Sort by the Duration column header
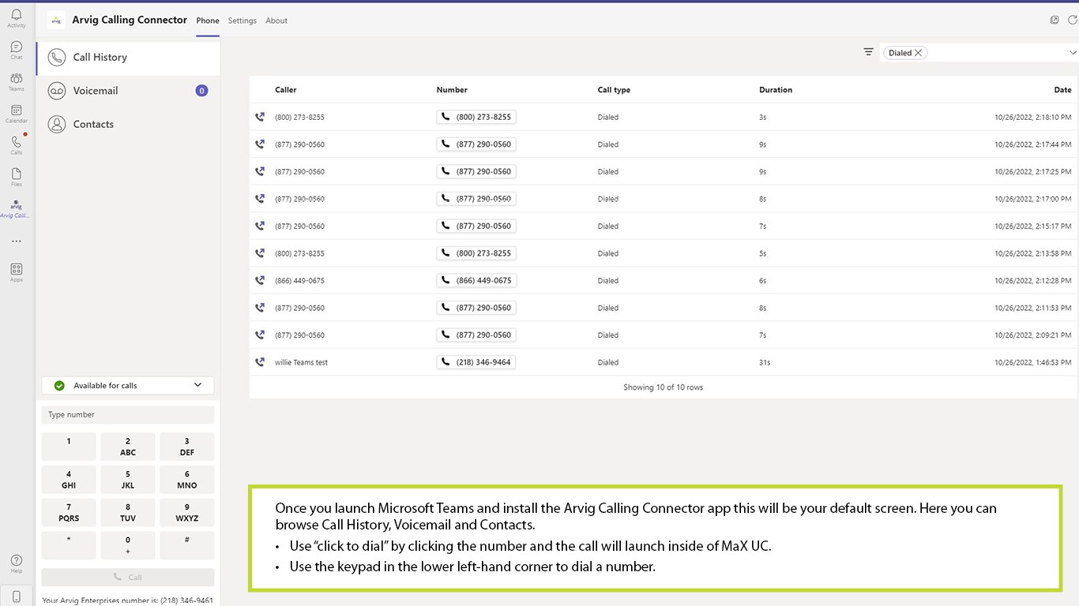This screenshot has width=1079, height=606. [x=776, y=90]
